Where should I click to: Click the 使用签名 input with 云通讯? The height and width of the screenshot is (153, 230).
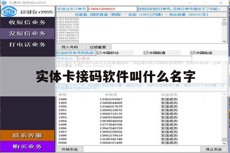[135, 59]
